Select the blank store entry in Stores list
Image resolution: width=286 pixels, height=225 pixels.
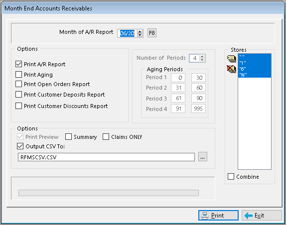255,56
